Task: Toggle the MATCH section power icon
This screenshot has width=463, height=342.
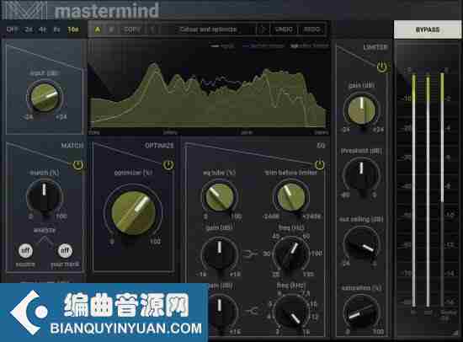Action: (x=78, y=165)
